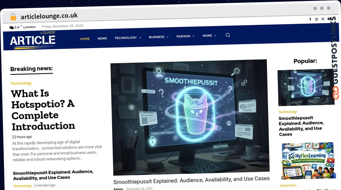Screen dimensions: 341x190
Task: Open the Instagram social icon
Action: coord(317,19)
